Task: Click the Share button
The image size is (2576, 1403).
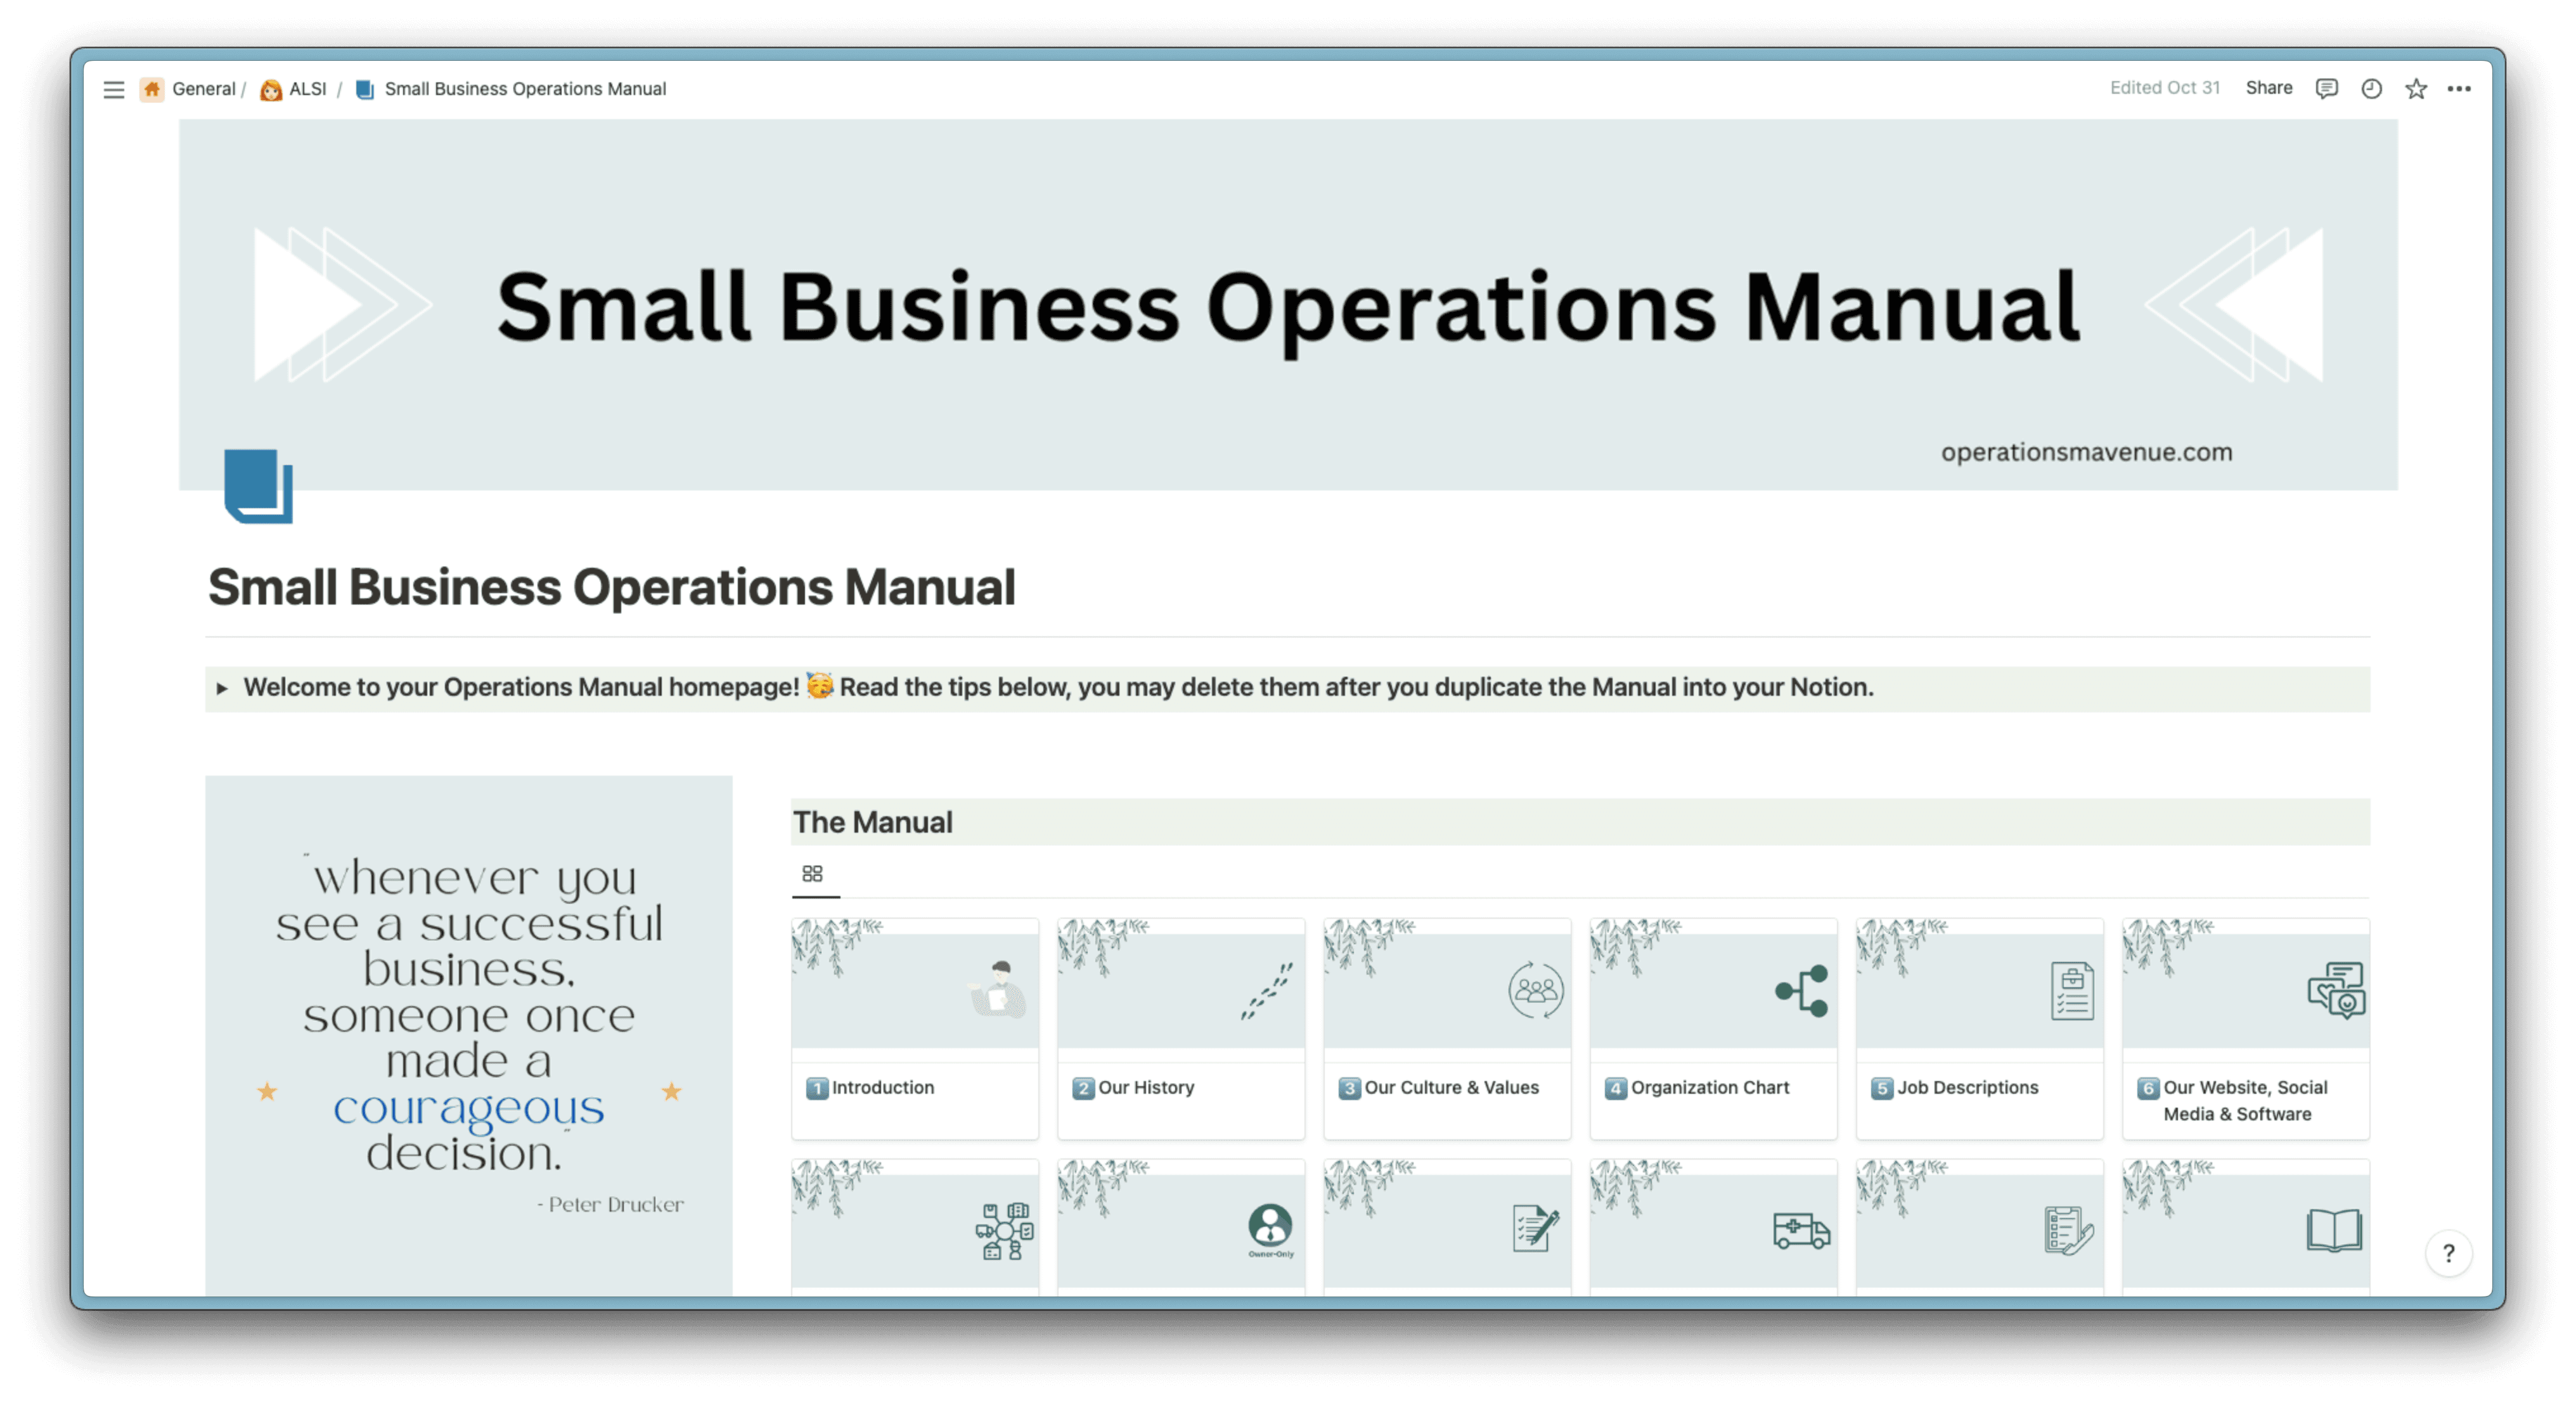Action: pos(2268,88)
